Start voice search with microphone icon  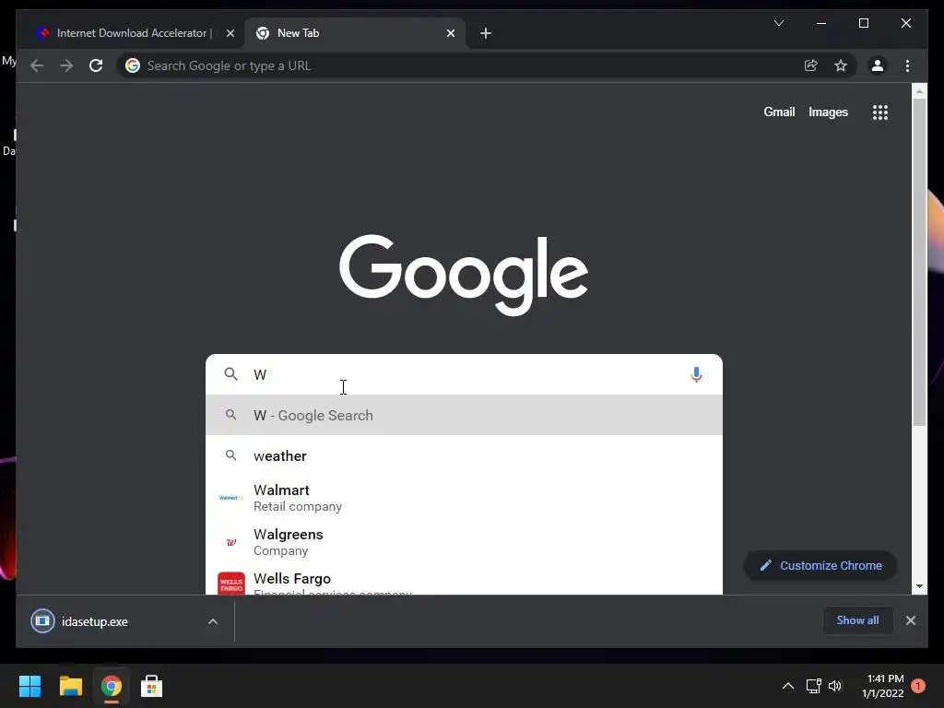[696, 374]
